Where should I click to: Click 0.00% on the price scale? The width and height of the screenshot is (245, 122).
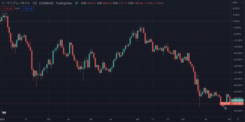[236, 21]
